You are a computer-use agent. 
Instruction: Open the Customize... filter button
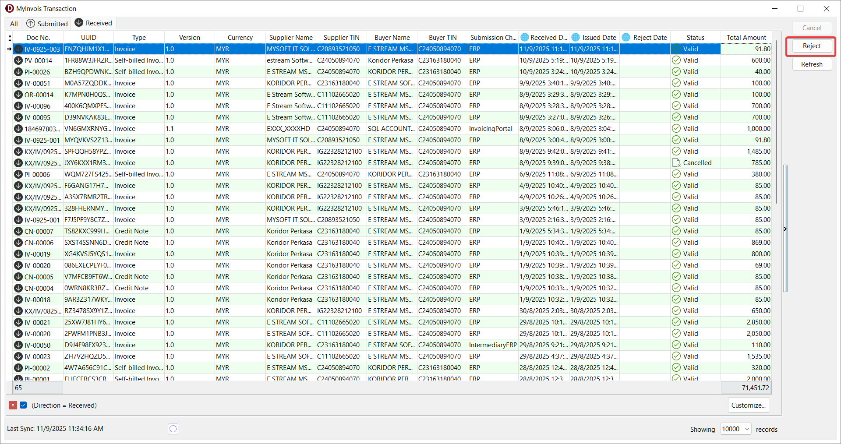point(748,405)
